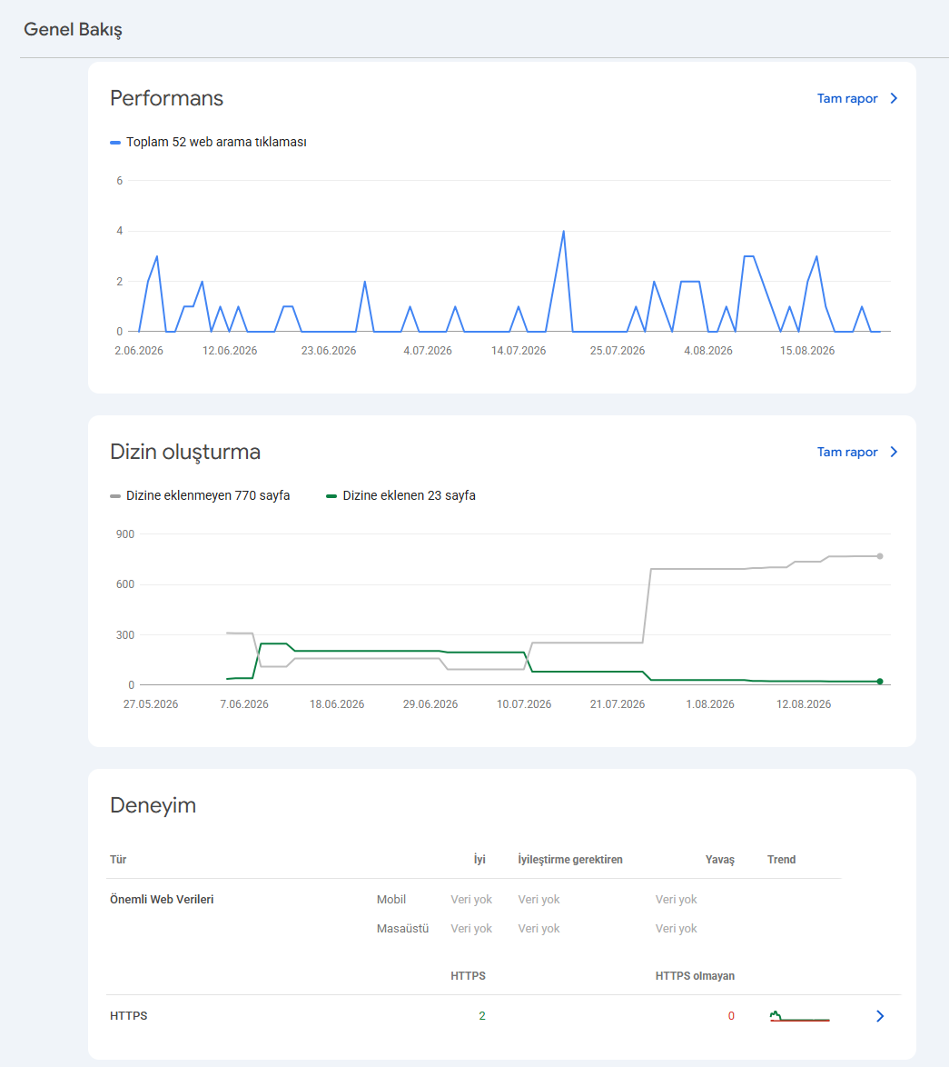Open the Dizin oluşturma full report chevron arrow

894,452
